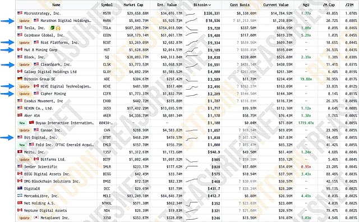Click the Current Value column header

pyautogui.click(x=275, y=5)
